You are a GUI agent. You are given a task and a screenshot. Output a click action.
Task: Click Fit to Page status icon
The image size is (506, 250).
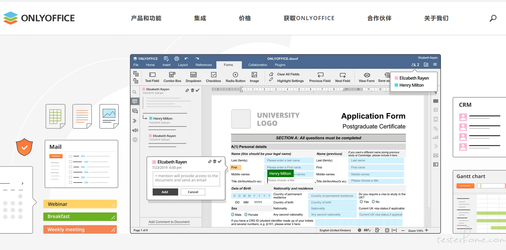pos(387,231)
